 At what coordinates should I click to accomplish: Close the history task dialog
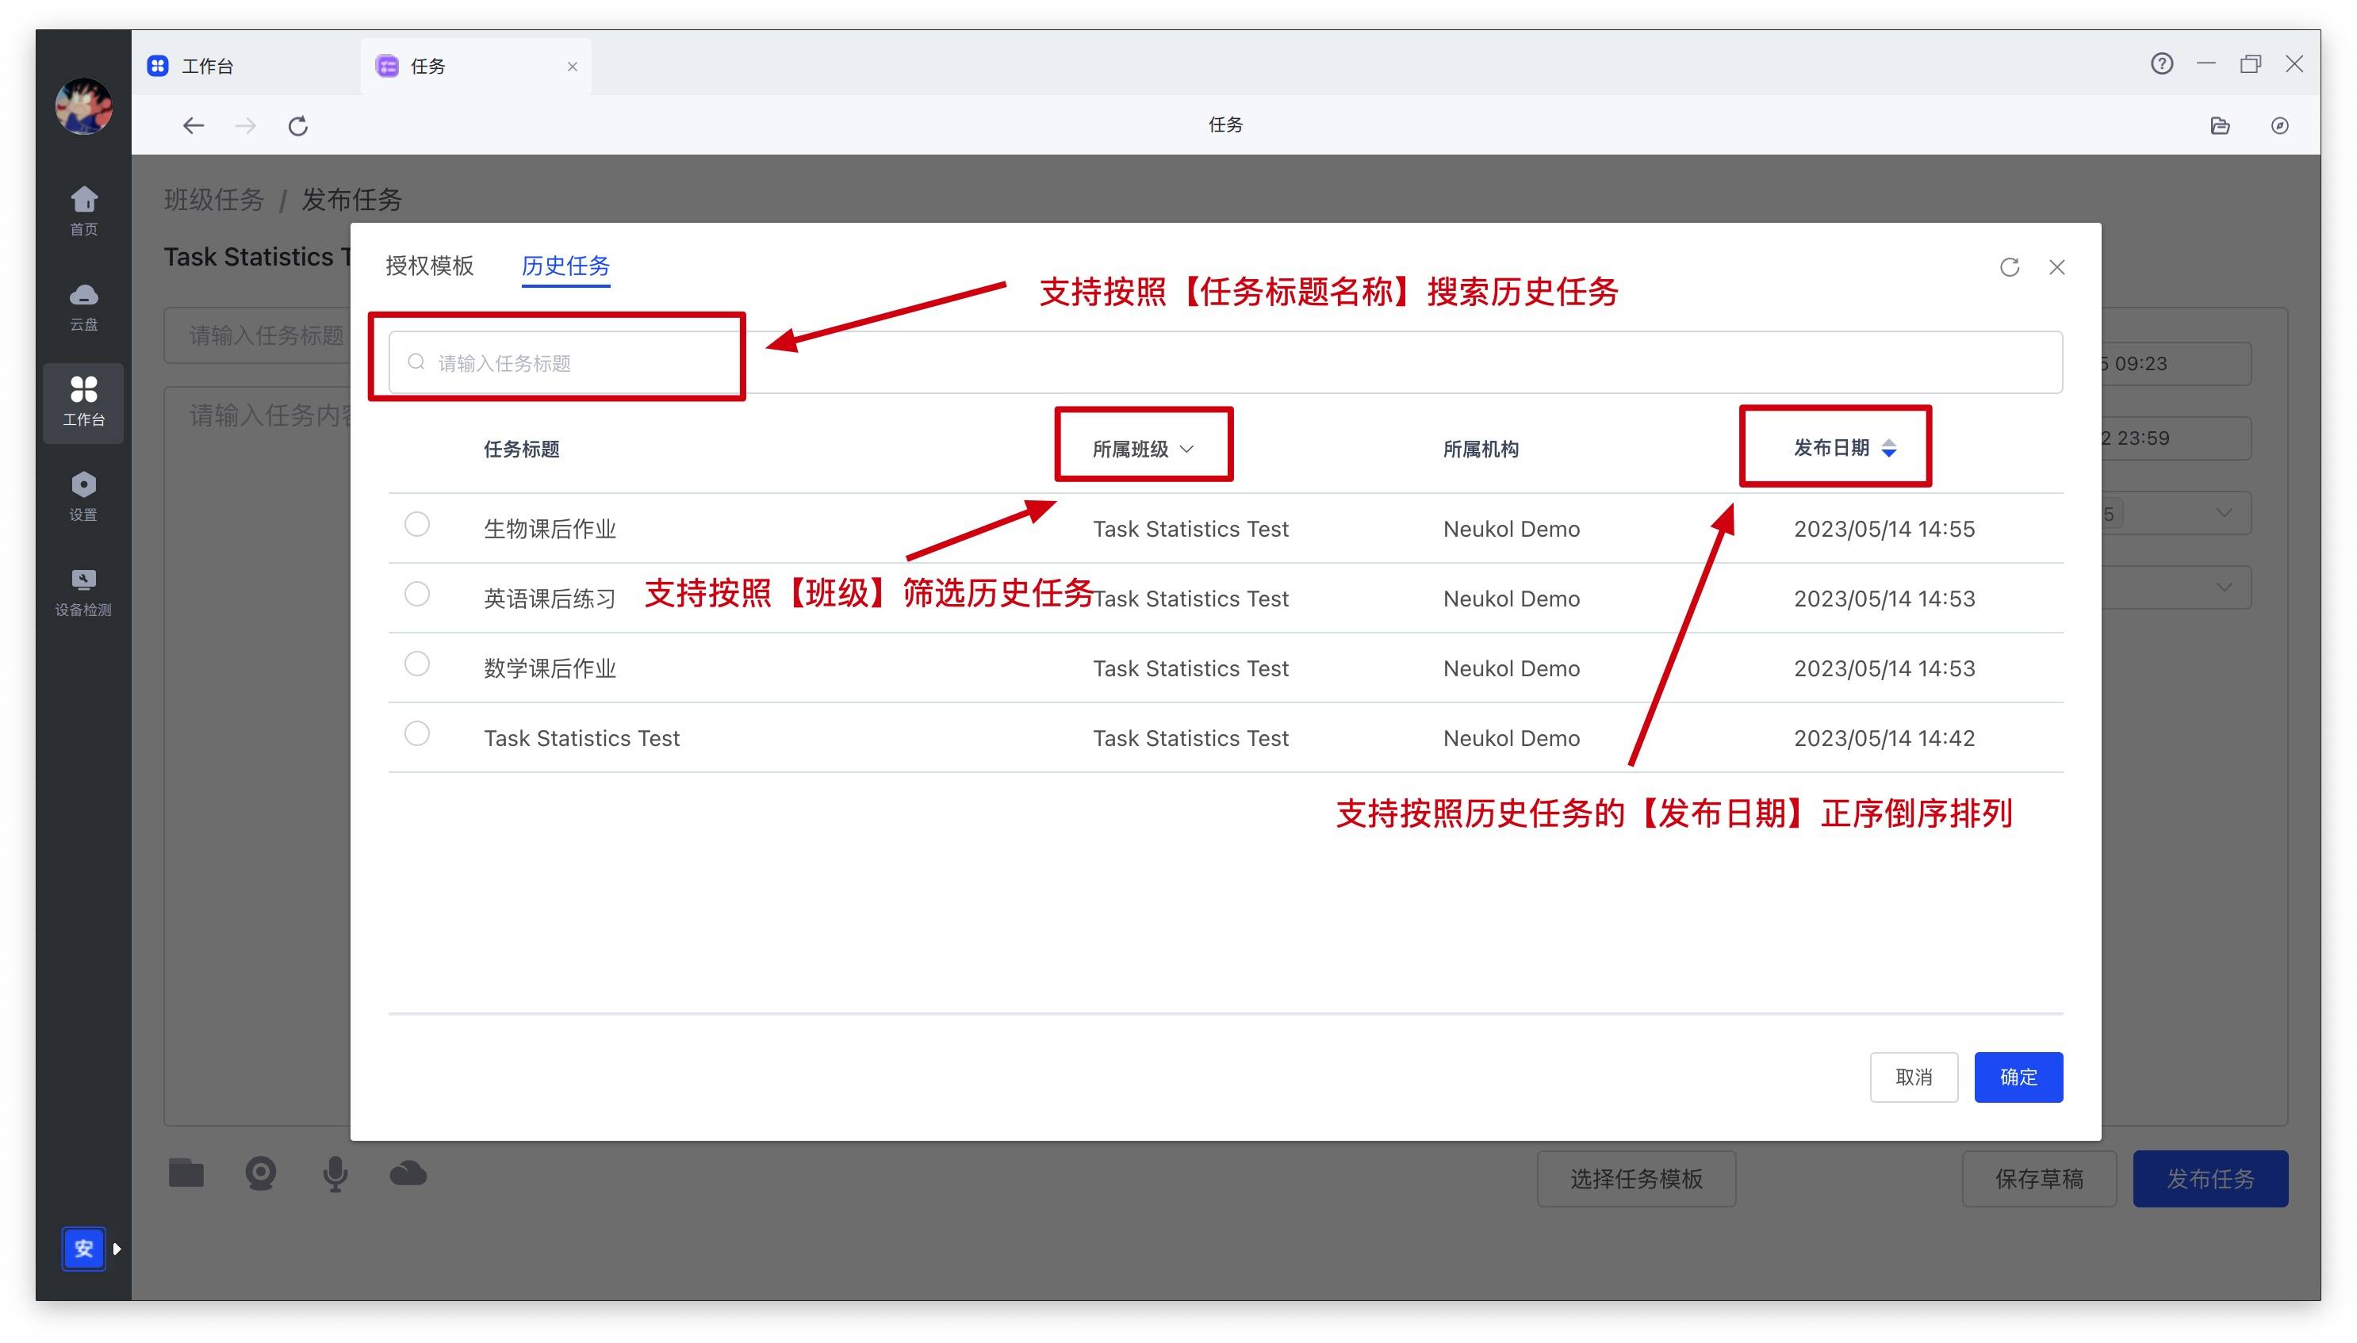click(2056, 267)
